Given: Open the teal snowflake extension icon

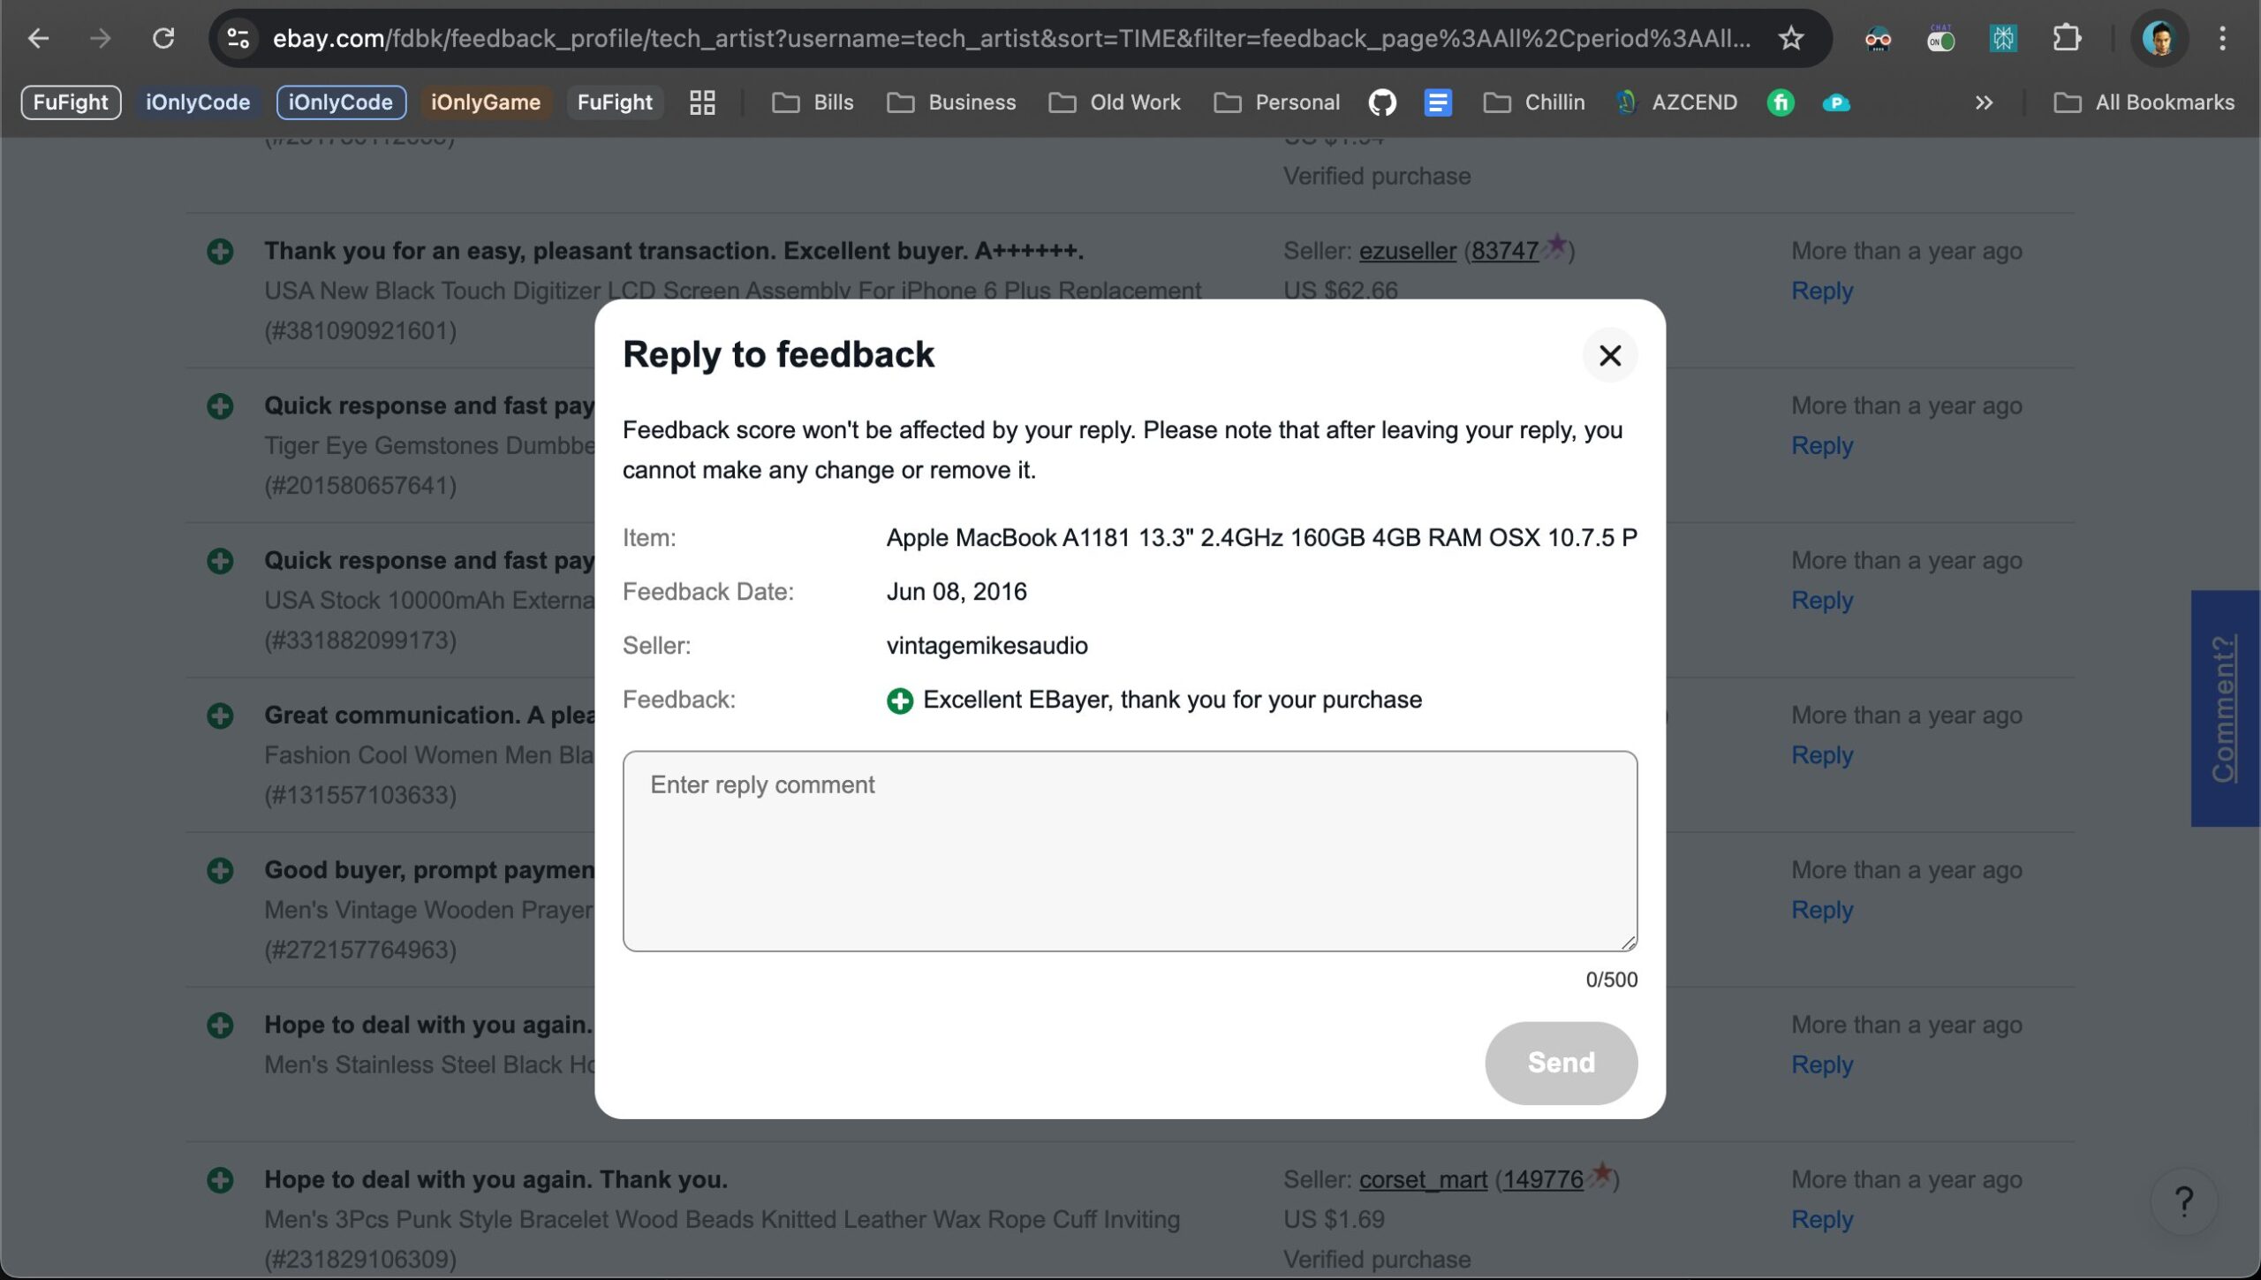Looking at the screenshot, I should [2003, 38].
